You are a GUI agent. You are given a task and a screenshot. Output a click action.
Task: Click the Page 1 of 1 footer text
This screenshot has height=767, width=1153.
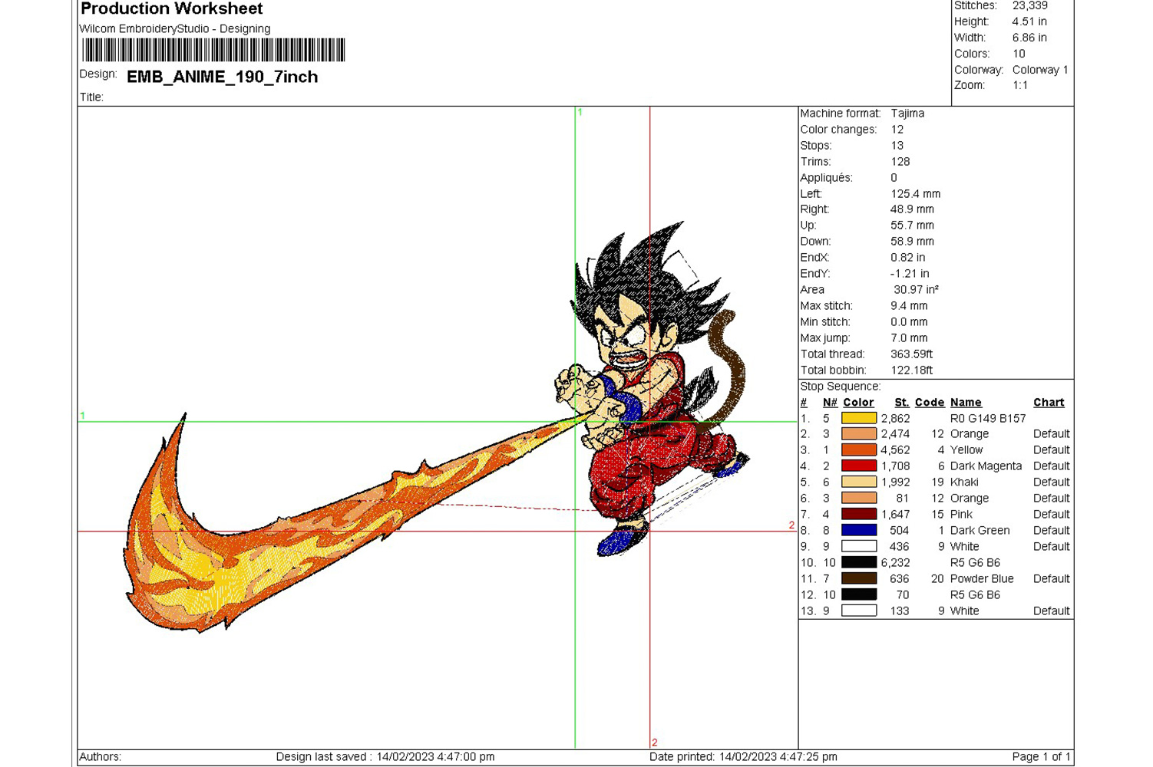pyautogui.click(x=1040, y=757)
